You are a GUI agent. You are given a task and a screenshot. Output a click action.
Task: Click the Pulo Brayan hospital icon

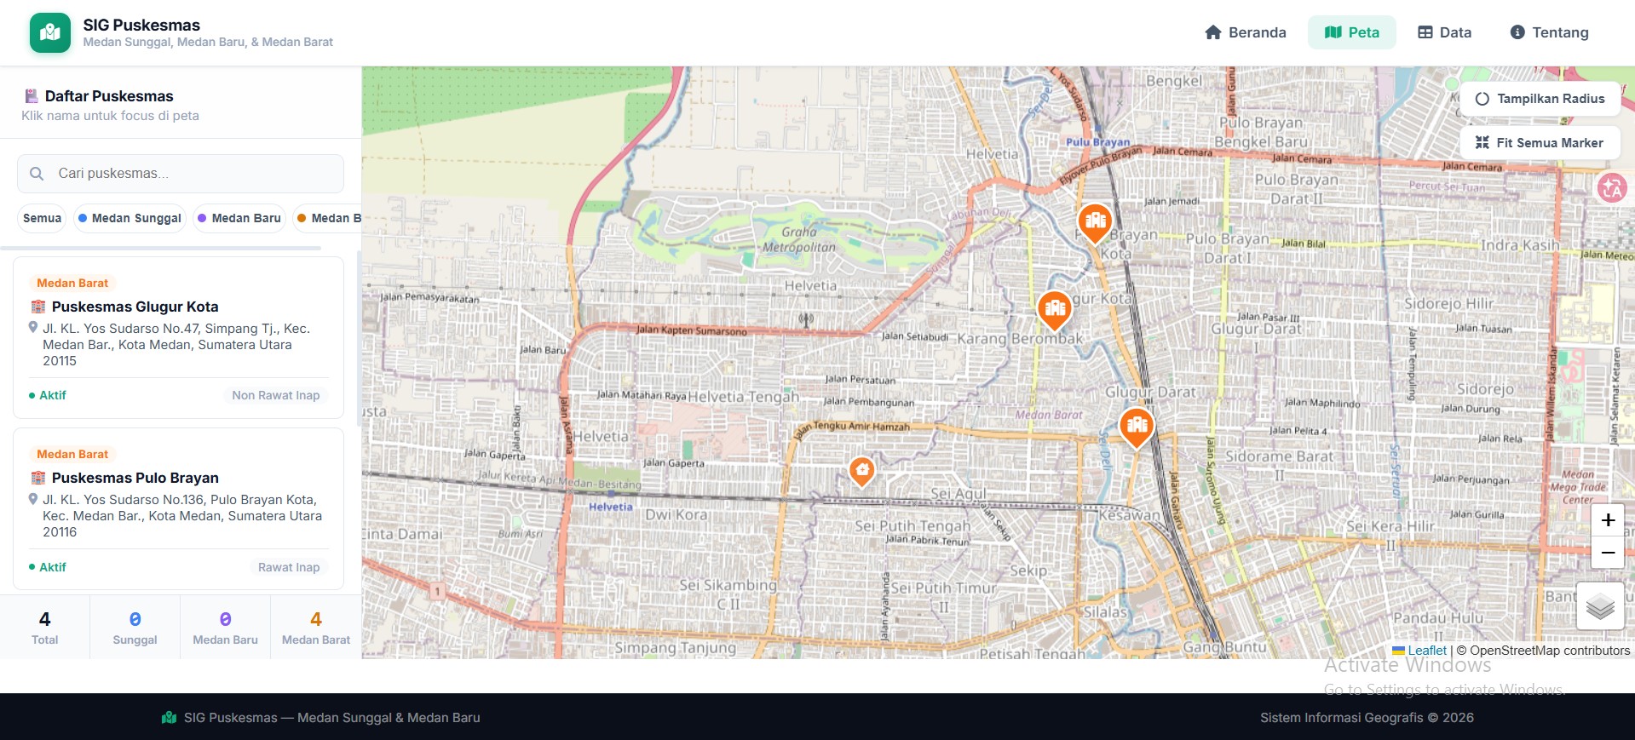[x=38, y=478]
